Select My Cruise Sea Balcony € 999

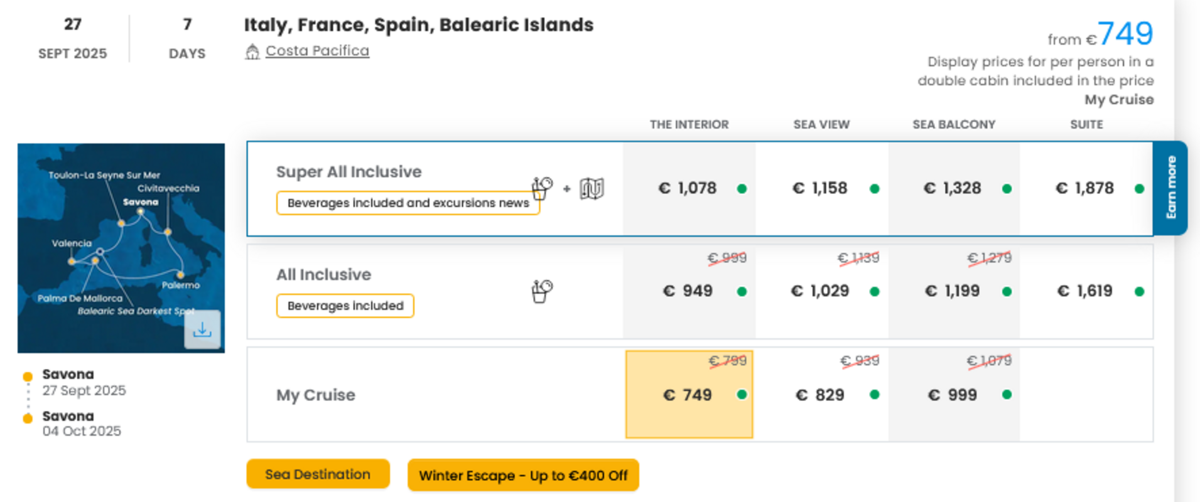pyautogui.click(x=954, y=395)
